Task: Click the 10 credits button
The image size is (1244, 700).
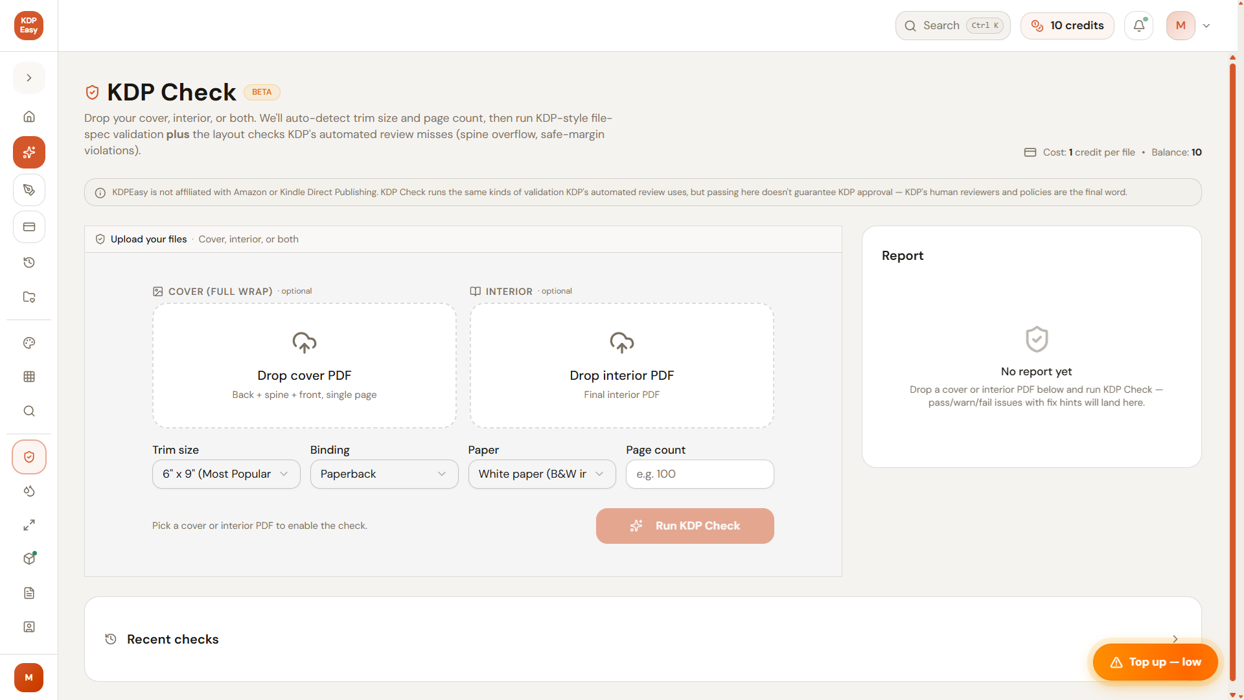Action: pyautogui.click(x=1067, y=25)
